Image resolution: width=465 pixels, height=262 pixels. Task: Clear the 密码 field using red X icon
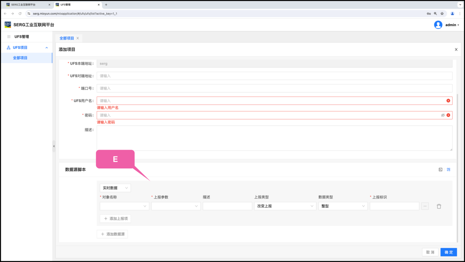click(x=448, y=115)
